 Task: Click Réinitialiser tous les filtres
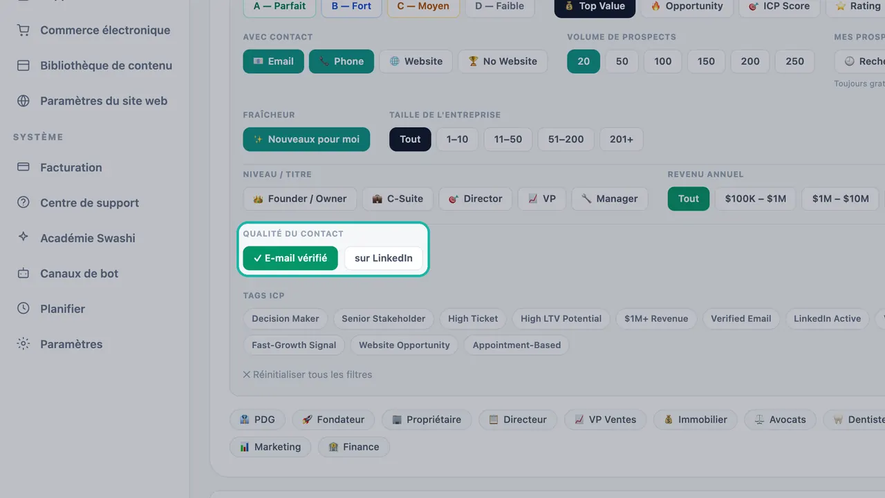(x=308, y=374)
